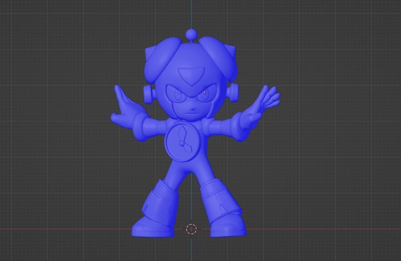Click the orange origin dot on the character's face

pyautogui.click(x=204, y=92)
